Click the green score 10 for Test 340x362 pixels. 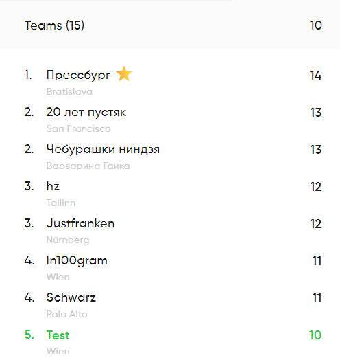tap(315, 335)
